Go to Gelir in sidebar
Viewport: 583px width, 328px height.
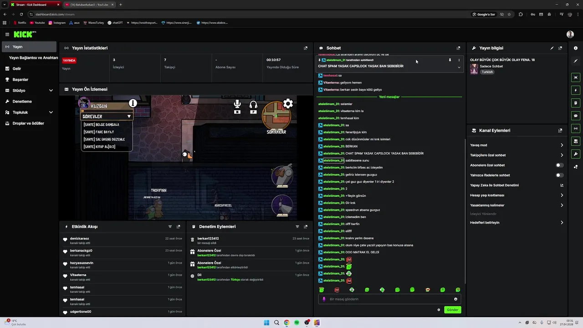click(x=29, y=68)
